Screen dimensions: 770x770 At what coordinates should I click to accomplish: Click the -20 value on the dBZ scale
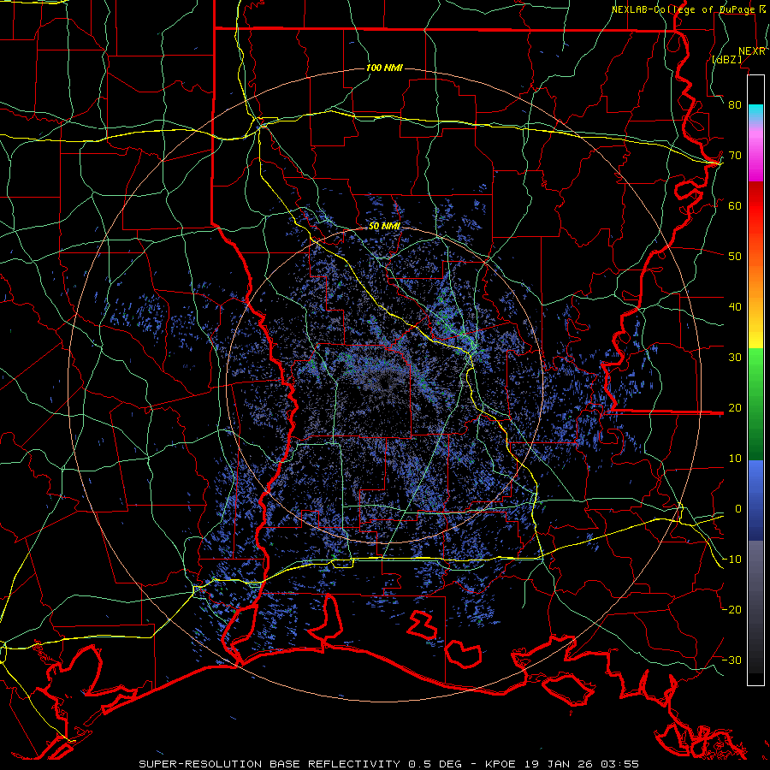(731, 610)
